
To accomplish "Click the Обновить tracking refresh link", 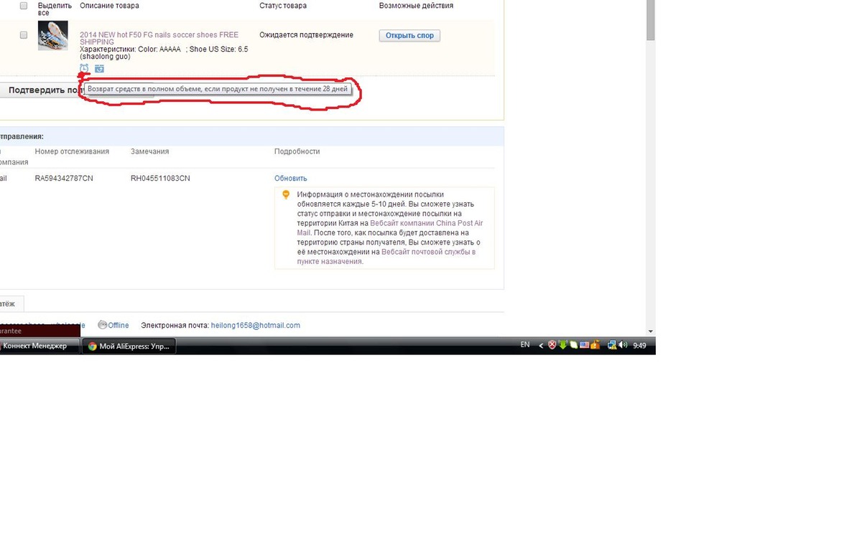I will [x=290, y=178].
